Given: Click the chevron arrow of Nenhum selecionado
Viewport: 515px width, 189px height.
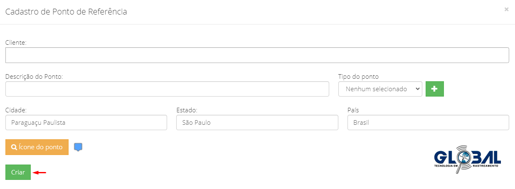Looking at the screenshot, I should (416, 89).
